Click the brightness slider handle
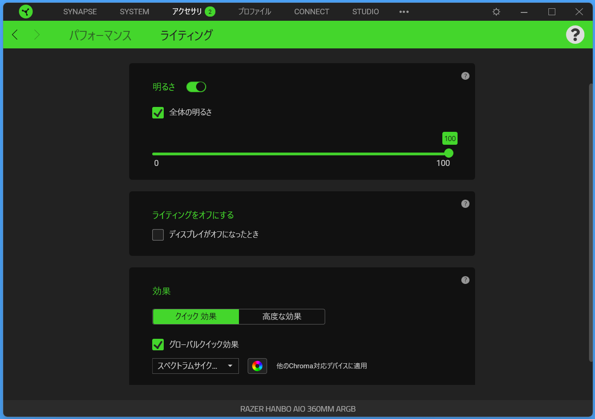Viewport: 595px width, 419px height. click(449, 153)
